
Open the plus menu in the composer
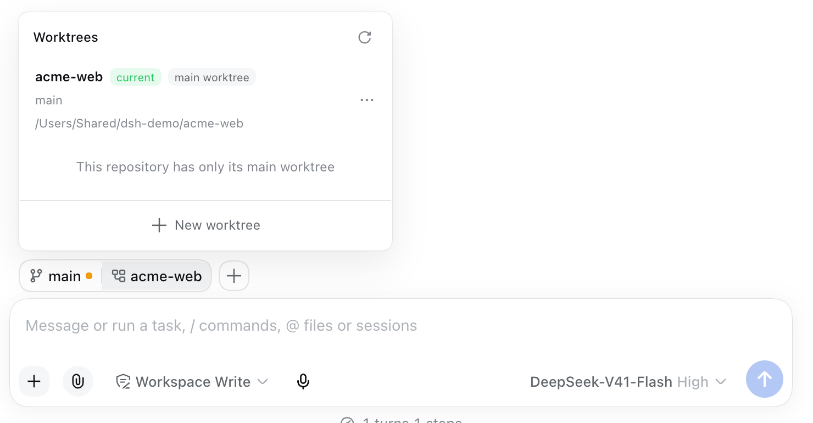[34, 381]
